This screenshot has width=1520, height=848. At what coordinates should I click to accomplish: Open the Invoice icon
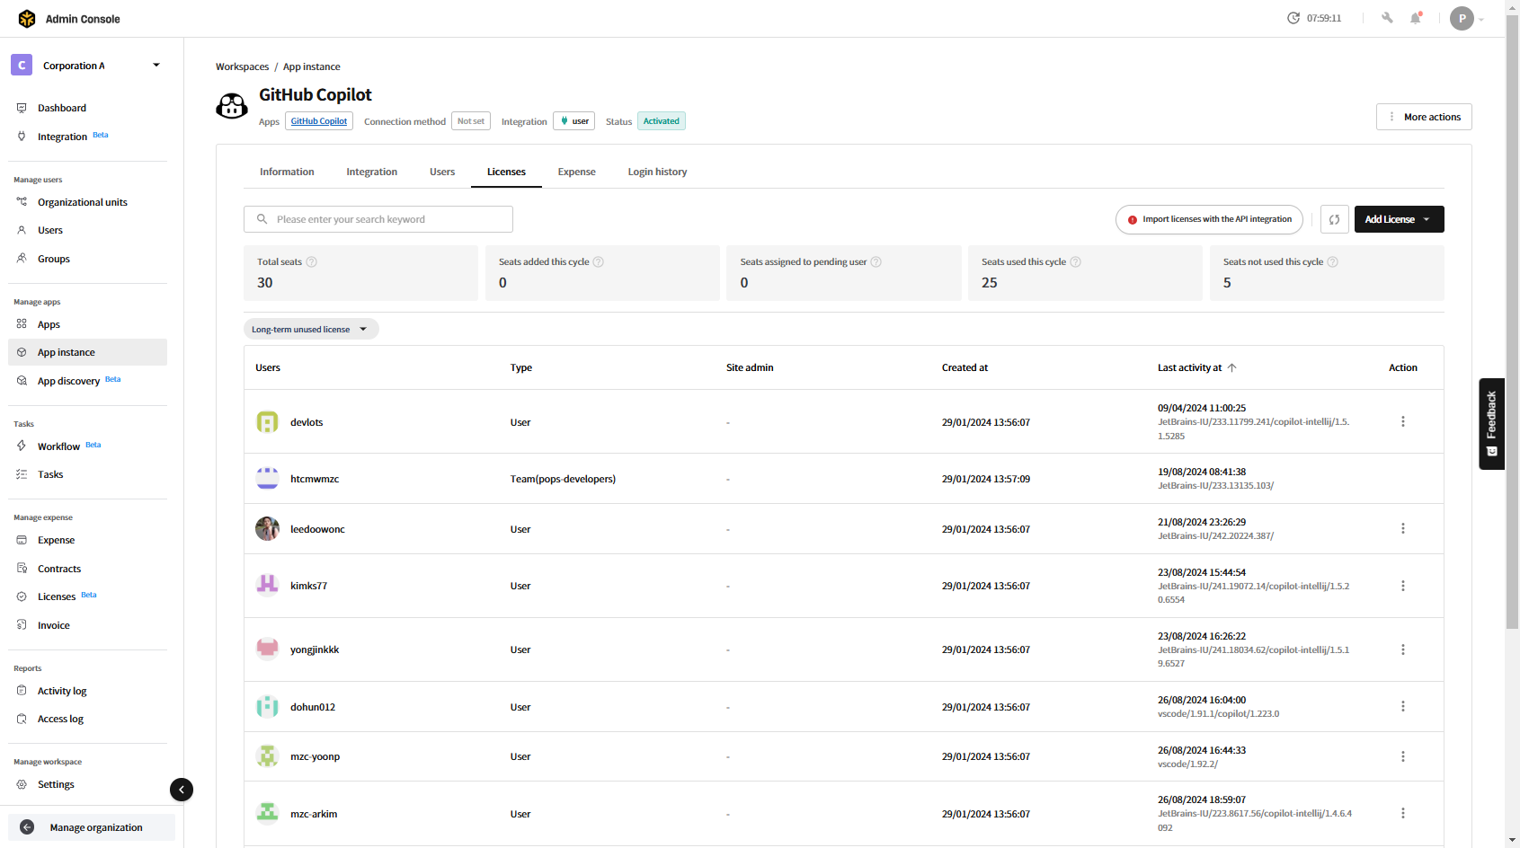(22, 625)
